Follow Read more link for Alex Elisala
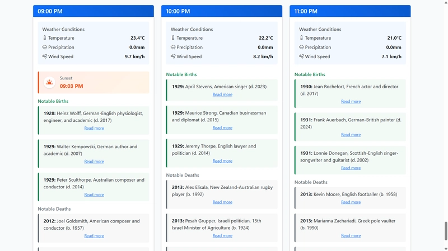Viewport: 448px width, 251px height. 222,202
